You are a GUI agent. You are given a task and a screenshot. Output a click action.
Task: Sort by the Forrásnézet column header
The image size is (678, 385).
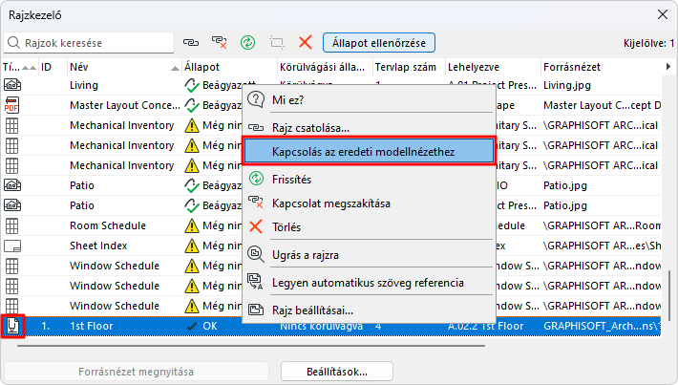pos(601,67)
